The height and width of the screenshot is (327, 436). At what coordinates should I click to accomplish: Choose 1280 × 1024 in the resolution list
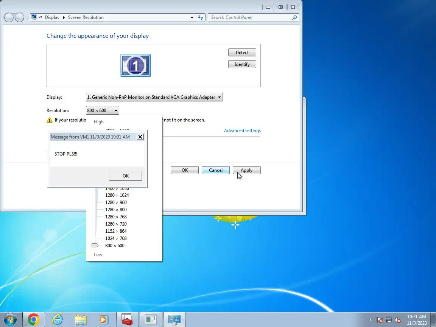[x=117, y=195]
